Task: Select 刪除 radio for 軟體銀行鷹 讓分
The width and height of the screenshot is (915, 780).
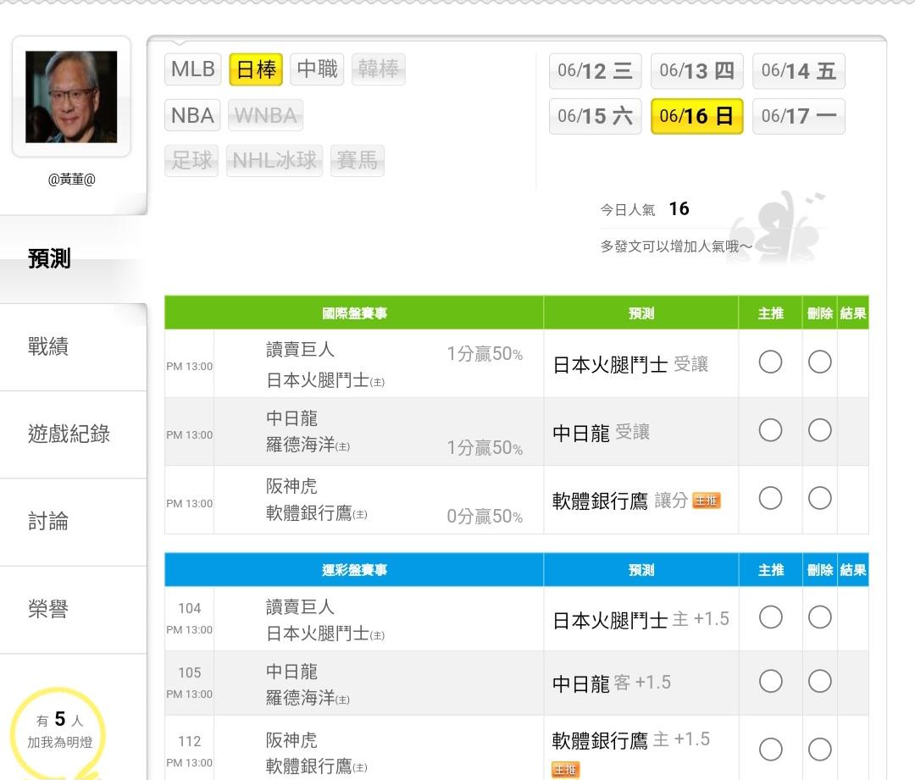Action: tap(819, 499)
